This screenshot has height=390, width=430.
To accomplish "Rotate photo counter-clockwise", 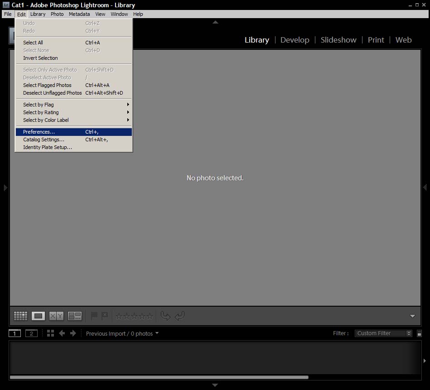I will pos(165,316).
